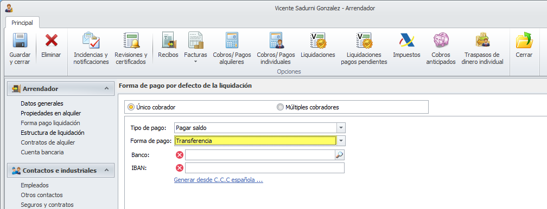
Task: Go to Estructura de liquidación
Action: pos(53,133)
